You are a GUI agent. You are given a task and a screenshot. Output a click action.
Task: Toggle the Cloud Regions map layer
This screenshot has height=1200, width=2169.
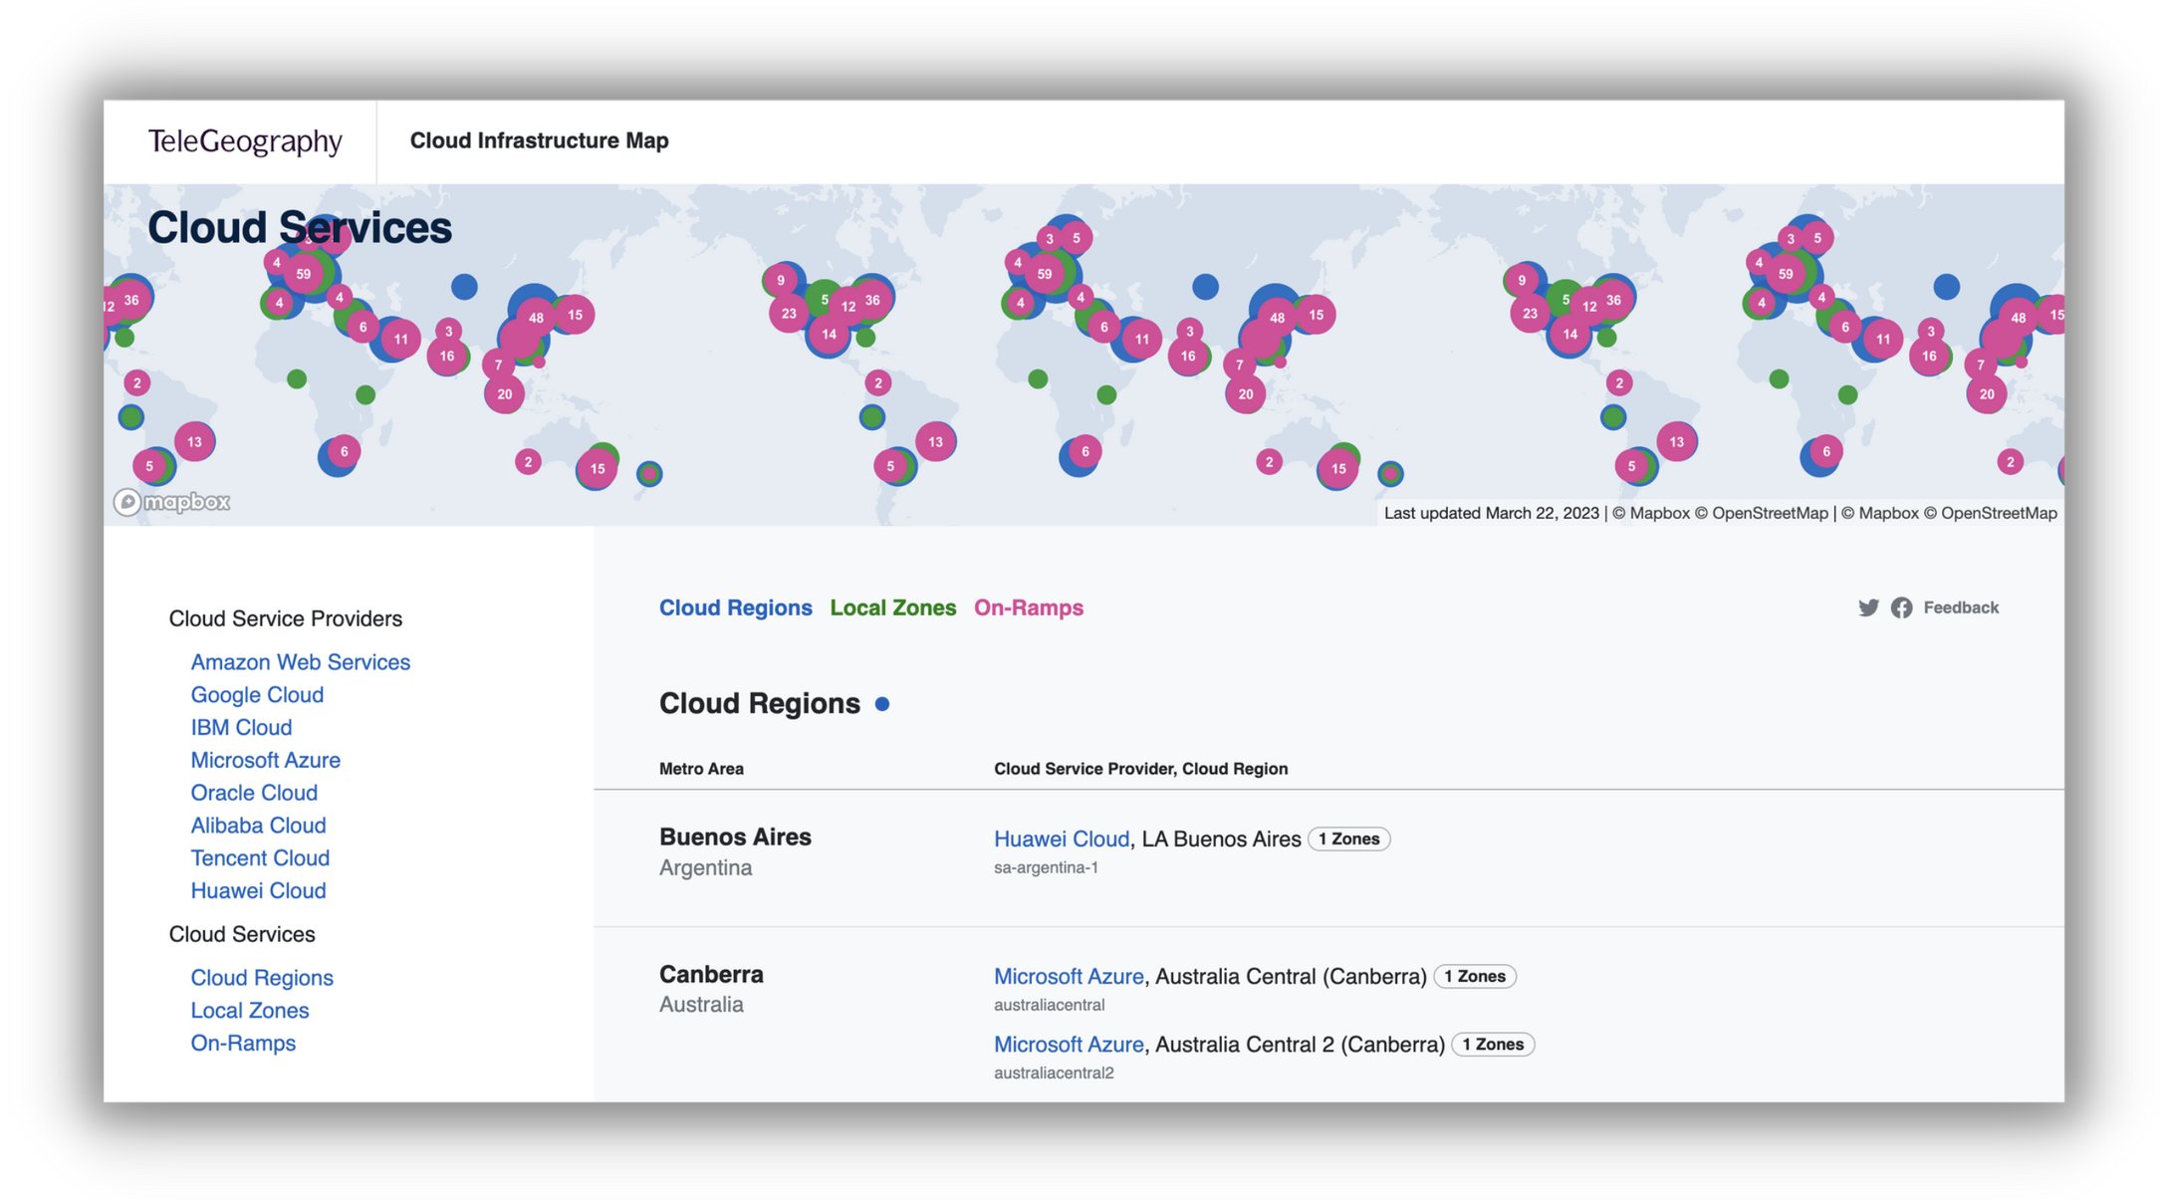[736, 607]
